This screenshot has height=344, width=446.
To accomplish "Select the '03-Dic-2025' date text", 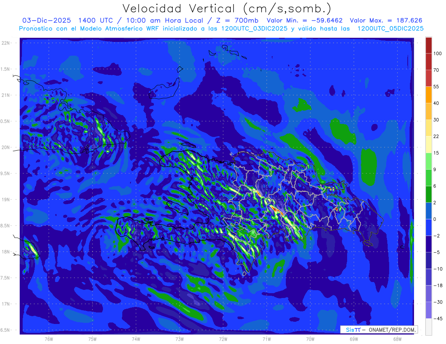I will click(46, 20).
